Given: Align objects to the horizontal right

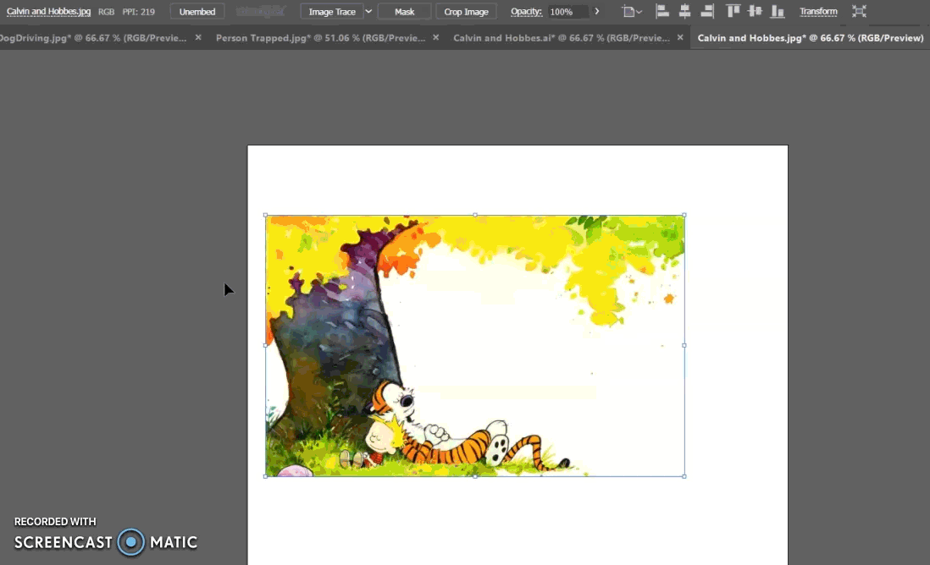Looking at the screenshot, I should click(x=707, y=11).
